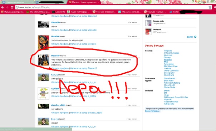This screenshot has width=216, height=131.
Task: Open EMI Records Group UK & Eire link
Action: (176, 97)
